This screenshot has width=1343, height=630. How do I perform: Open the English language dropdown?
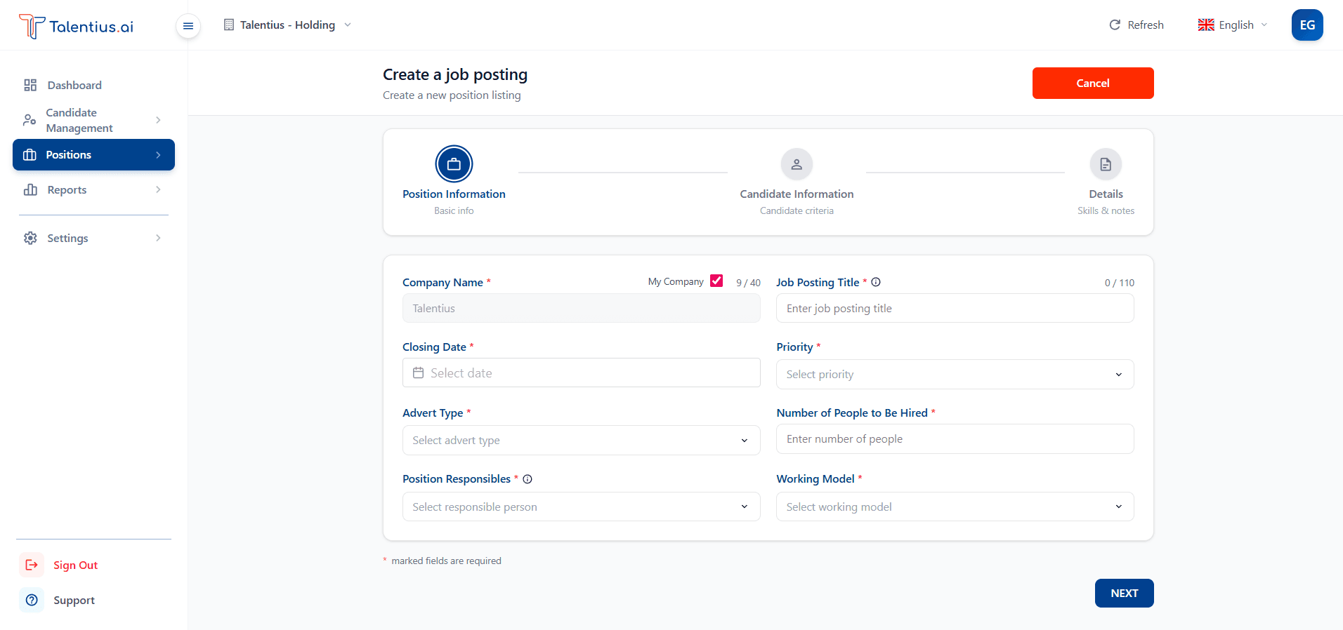click(1233, 25)
